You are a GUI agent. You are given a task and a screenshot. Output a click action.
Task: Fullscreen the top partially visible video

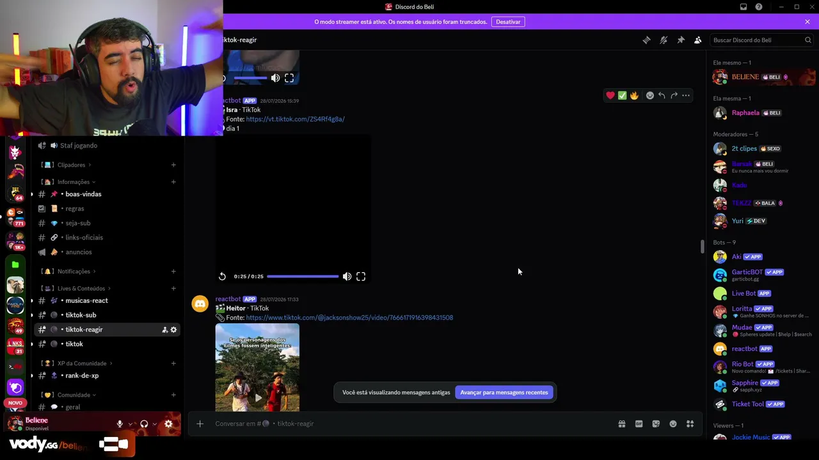[x=289, y=78]
